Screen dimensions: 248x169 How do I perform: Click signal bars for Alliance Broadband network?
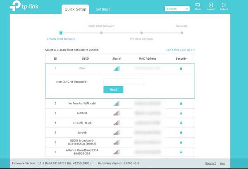[117, 152]
